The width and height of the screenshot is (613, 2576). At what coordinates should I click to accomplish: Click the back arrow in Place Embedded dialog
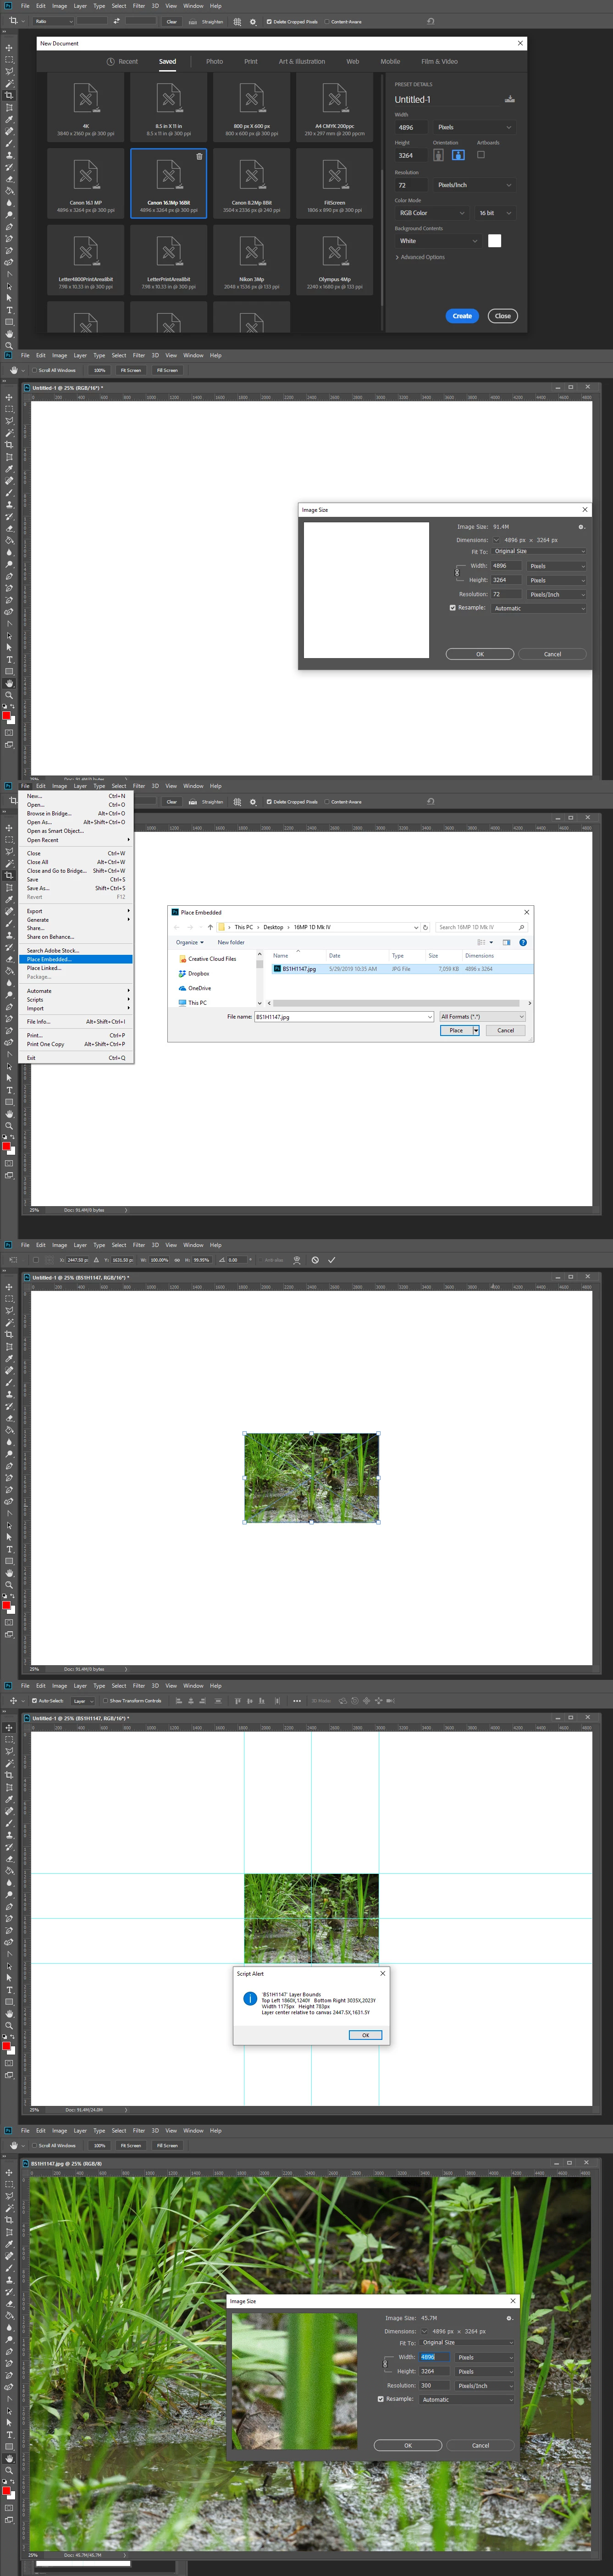tap(177, 927)
